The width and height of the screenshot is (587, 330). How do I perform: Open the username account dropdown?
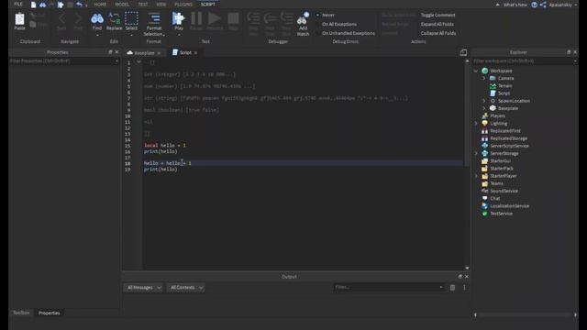[x=563, y=5]
